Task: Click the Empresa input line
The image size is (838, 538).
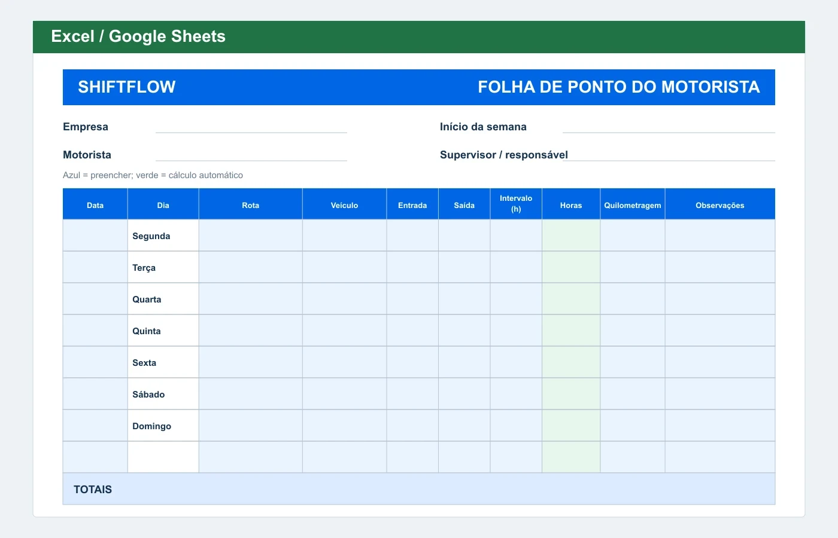Action: [x=251, y=127]
